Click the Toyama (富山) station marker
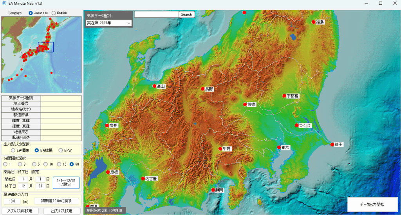The image size is (401, 215). (x=154, y=86)
